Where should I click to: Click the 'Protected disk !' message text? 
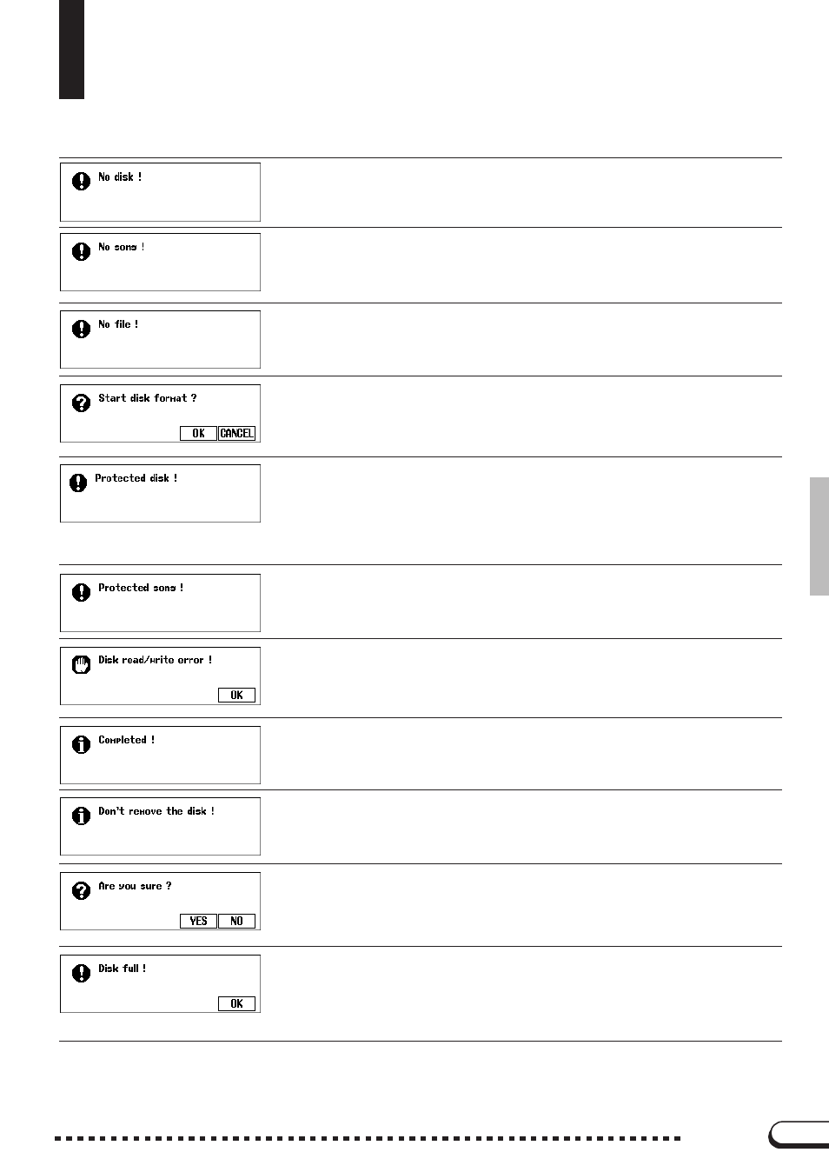coord(136,478)
